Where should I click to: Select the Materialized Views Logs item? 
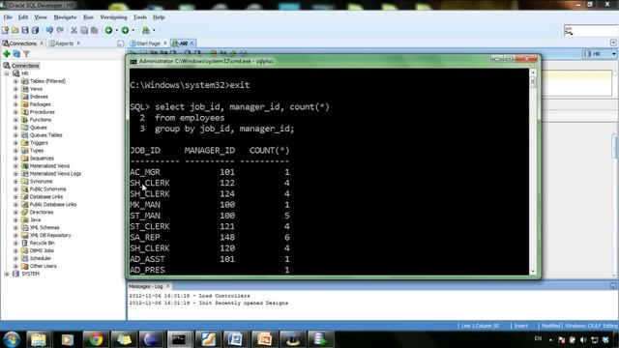pyautogui.click(x=55, y=174)
